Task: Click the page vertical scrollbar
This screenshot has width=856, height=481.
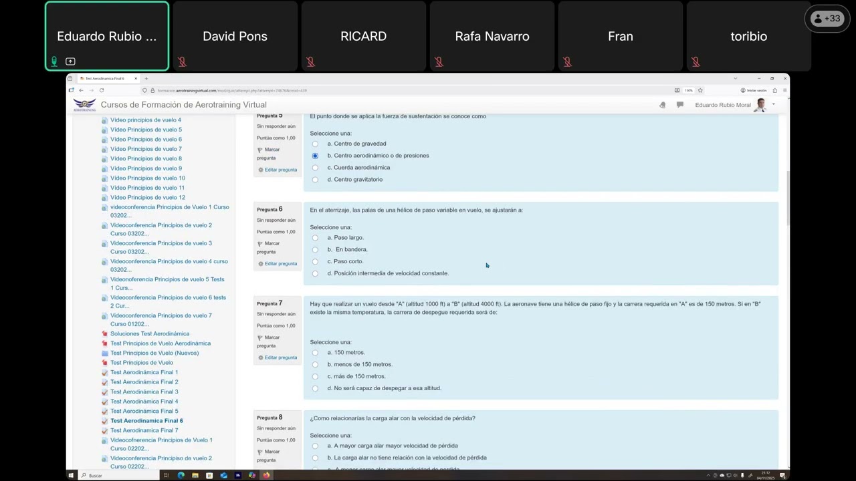Action: click(x=787, y=198)
